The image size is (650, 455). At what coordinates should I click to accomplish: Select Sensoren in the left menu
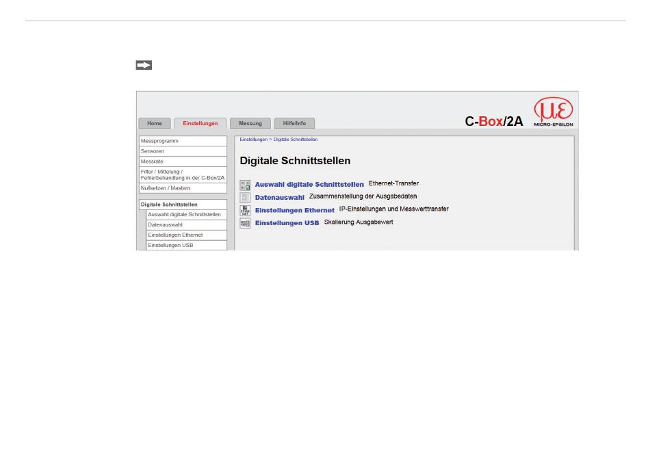pos(183,151)
